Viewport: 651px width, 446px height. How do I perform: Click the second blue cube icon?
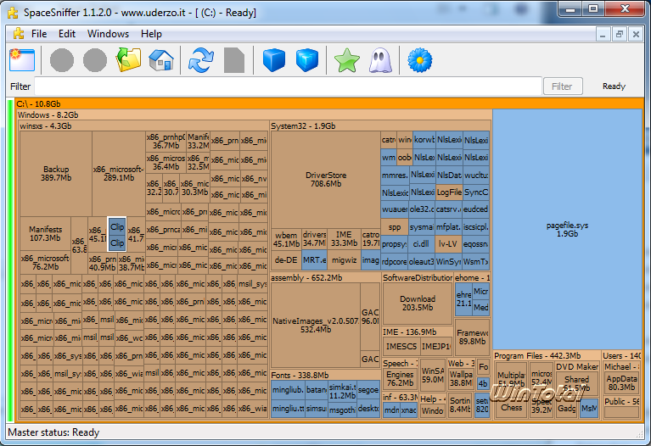(x=306, y=60)
